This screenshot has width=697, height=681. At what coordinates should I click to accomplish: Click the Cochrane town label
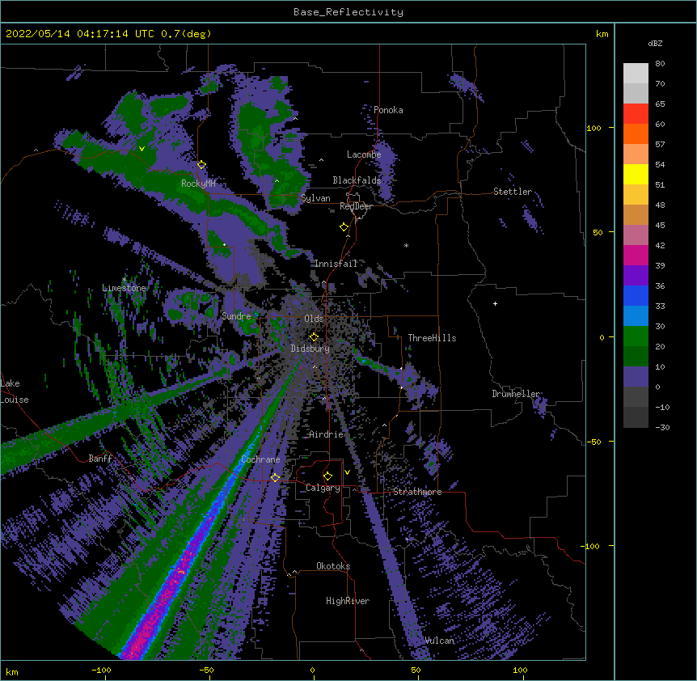260,459
